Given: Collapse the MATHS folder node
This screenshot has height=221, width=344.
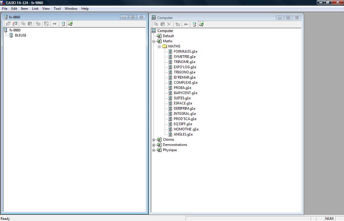Looking at the screenshot, I should (159, 46).
